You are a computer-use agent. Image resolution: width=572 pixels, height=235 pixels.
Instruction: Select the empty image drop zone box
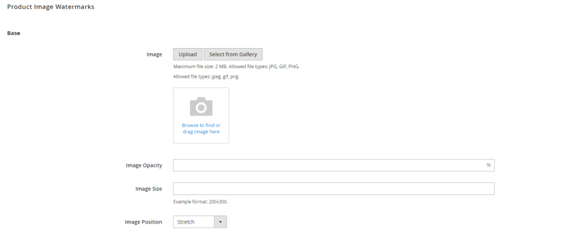click(x=201, y=115)
